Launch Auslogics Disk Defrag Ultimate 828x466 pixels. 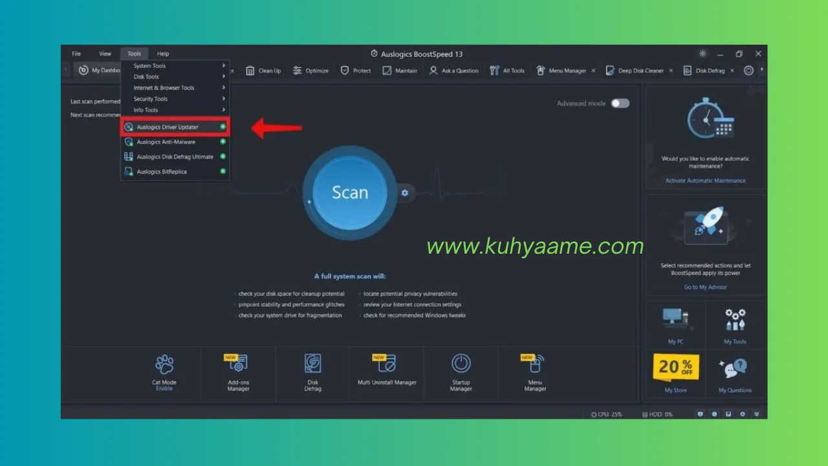(x=175, y=157)
